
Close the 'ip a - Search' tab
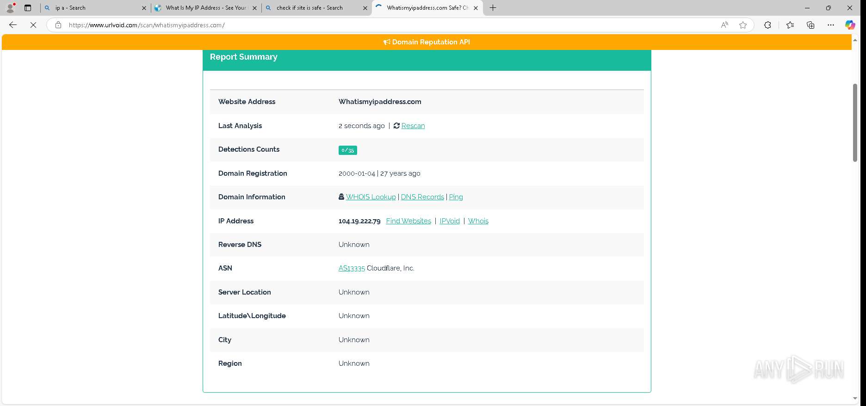(x=144, y=8)
